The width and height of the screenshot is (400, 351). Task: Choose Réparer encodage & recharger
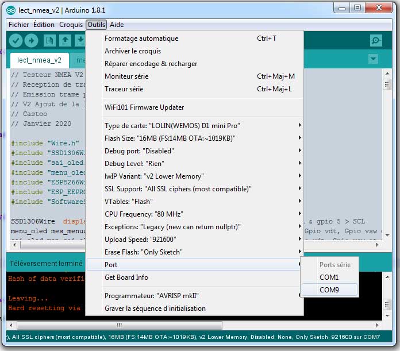pyautogui.click(x=194, y=64)
